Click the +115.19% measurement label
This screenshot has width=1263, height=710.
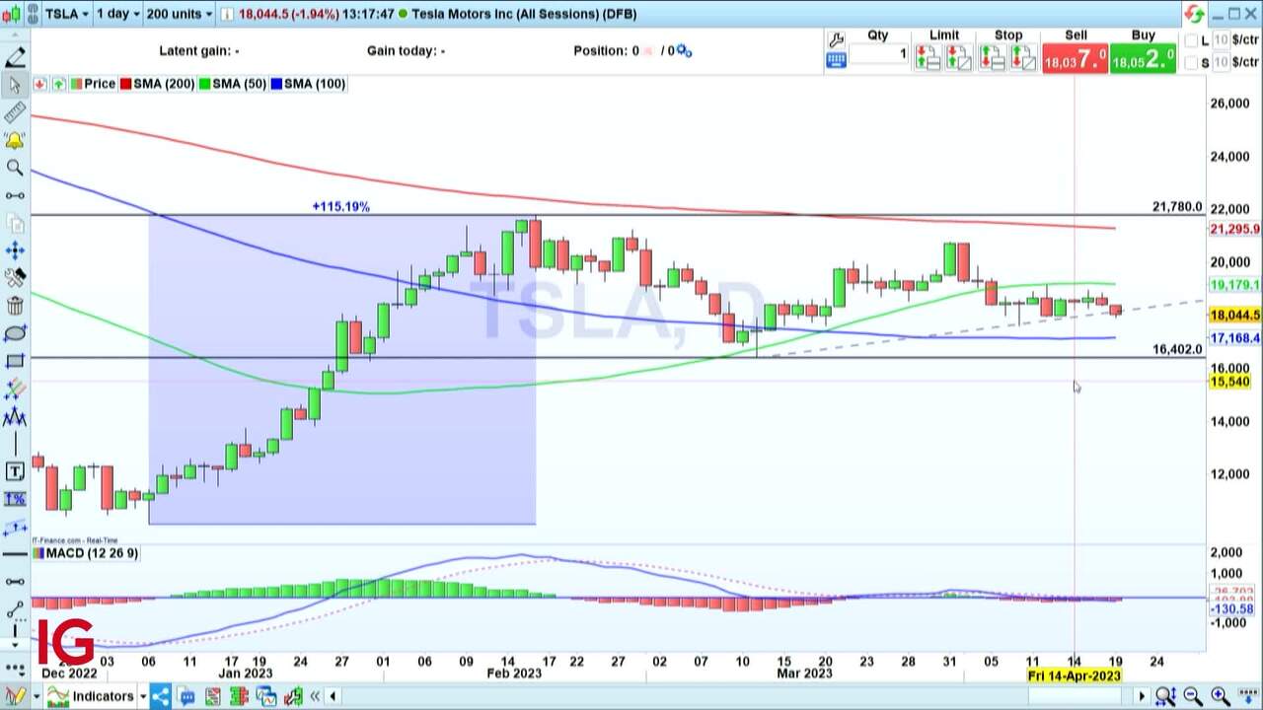[x=340, y=207]
